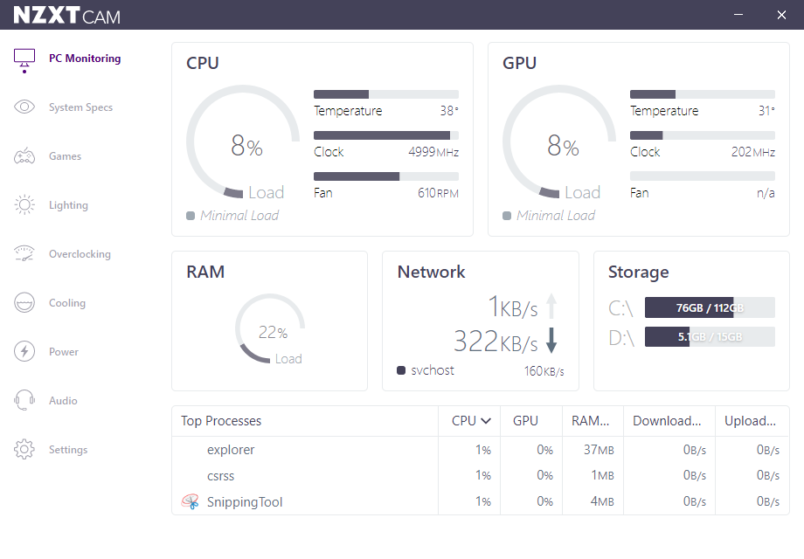Click the 160KB/s svchost speed value

point(544,371)
